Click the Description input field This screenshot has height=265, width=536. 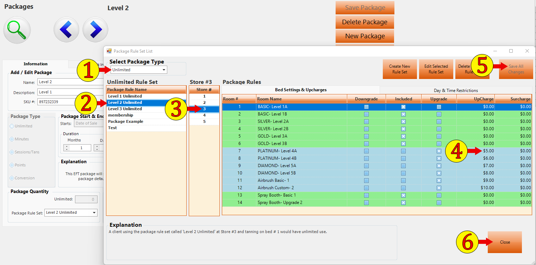70,92
